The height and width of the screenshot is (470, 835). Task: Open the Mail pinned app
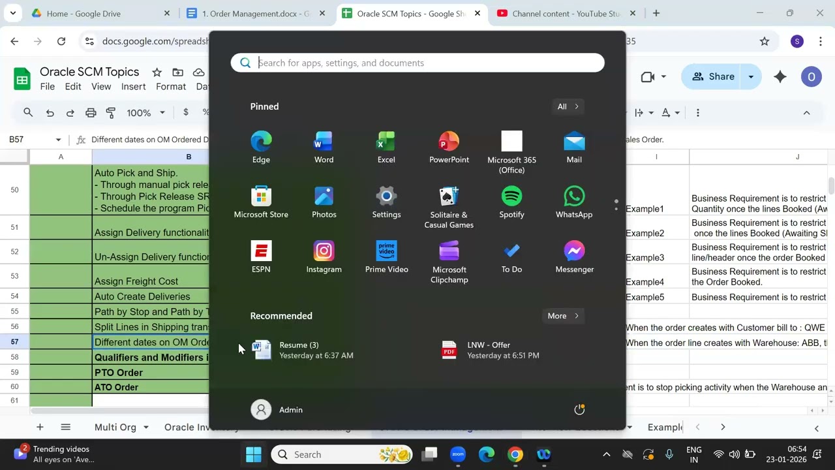(574, 148)
